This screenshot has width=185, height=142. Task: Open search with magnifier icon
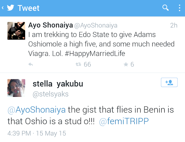(166, 8)
